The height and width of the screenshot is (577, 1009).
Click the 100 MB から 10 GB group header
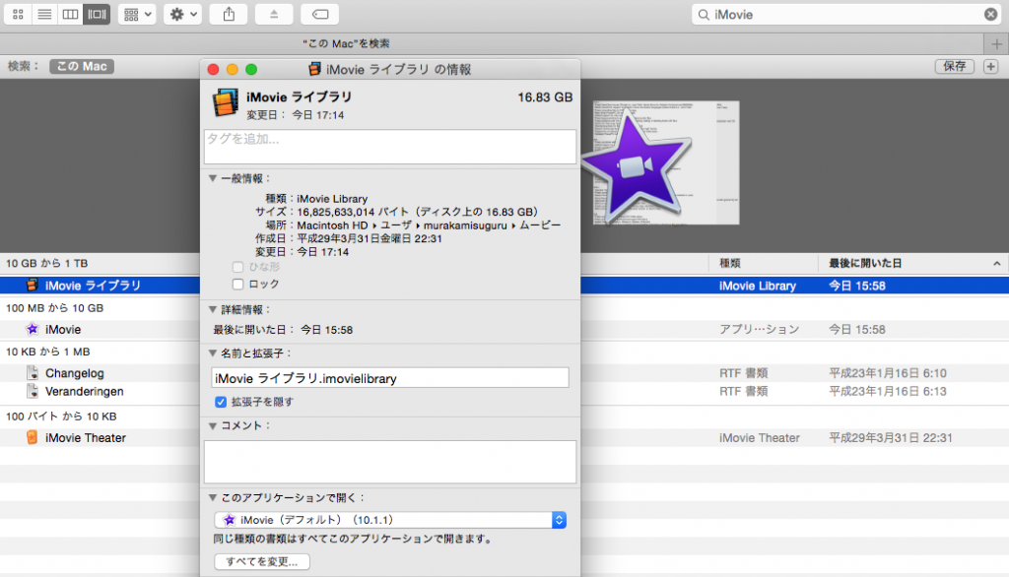[x=55, y=308]
